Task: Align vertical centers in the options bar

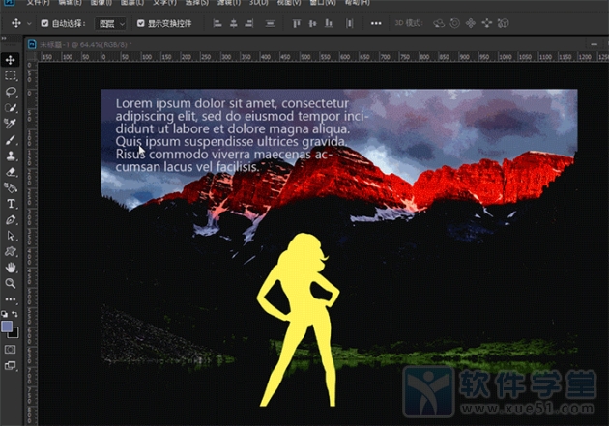Action: 312,23
